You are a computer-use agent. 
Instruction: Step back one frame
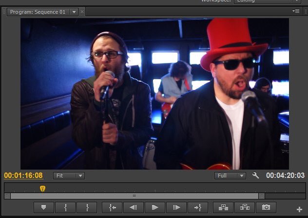[x=134, y=207]
